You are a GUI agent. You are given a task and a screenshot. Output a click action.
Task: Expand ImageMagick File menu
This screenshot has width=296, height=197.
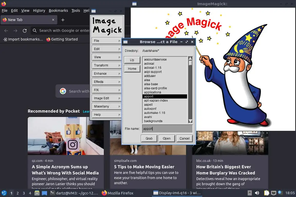click(107, 41)
